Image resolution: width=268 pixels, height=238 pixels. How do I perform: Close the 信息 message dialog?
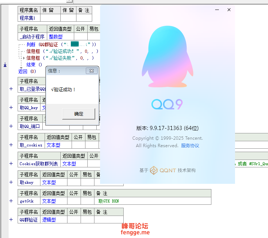[91, 71]
